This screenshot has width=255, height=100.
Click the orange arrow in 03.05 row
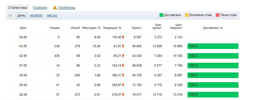point(123,46)
